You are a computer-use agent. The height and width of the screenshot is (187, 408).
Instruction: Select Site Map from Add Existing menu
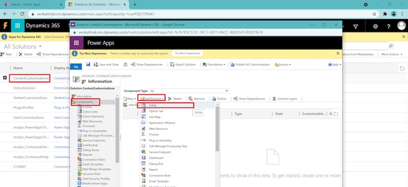(155, 117)
